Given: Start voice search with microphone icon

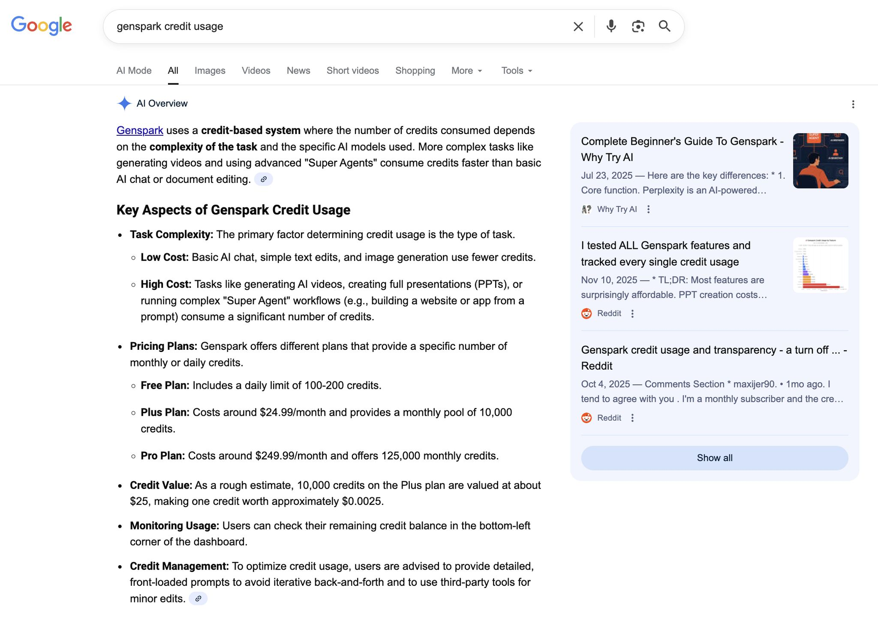Looking at the screenshot, I should [x=611, y=27].
